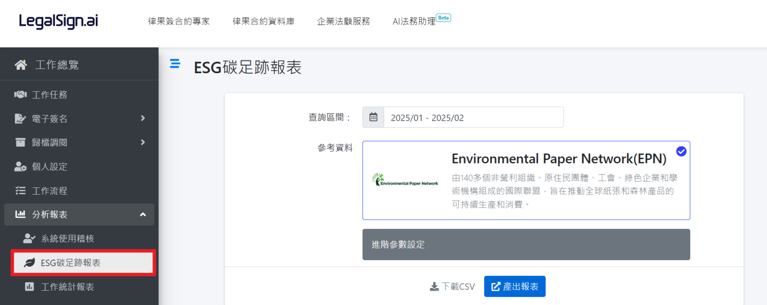The height and width of the screenshot is (305, 767).
Task: Click the download icon beside 下載CSV
Action: (x=434, y=286)
